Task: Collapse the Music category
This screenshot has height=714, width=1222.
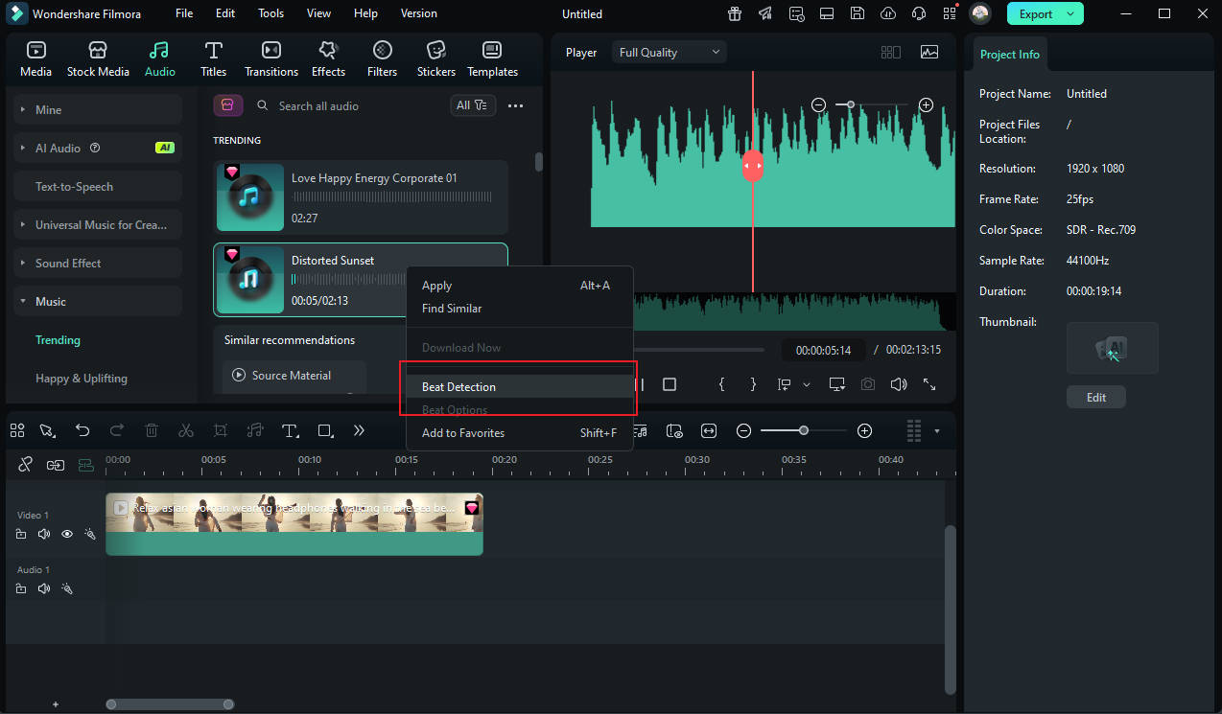Action: pos(98,302)
